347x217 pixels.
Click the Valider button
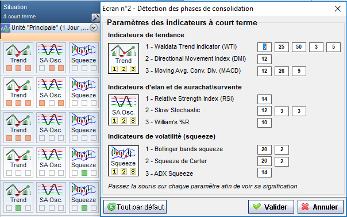271,207
